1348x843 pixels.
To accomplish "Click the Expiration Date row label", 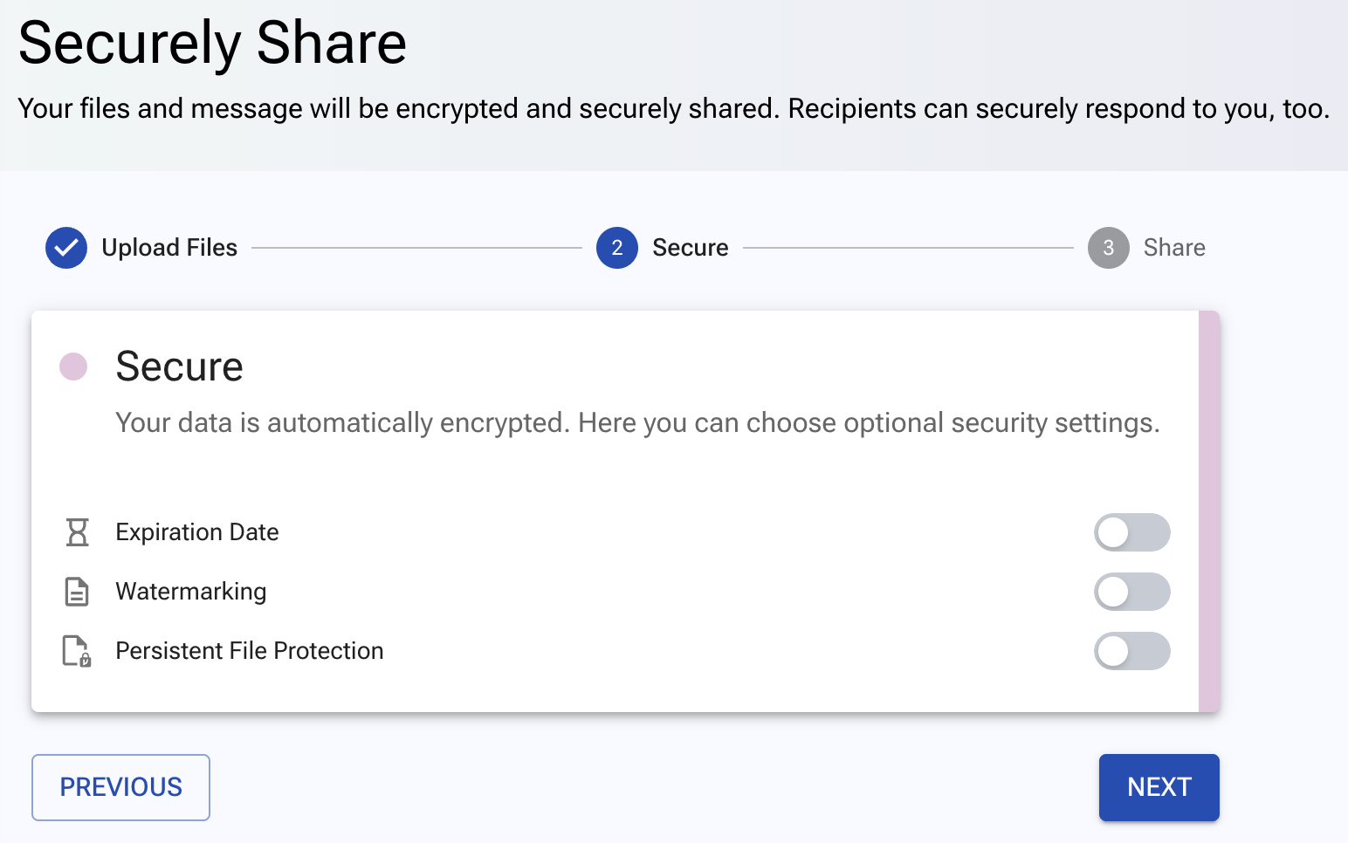I will click(196, 531).
